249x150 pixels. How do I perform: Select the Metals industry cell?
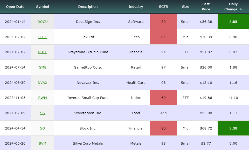pyautogui.click(x=136, y=143)
